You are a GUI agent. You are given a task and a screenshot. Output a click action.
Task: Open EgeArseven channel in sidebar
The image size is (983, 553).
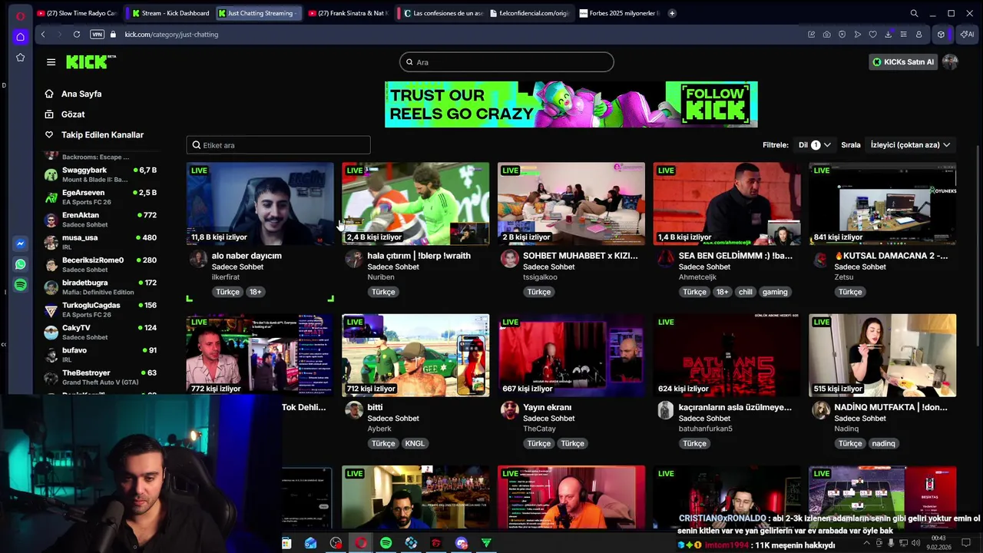(x=100, y=197)
